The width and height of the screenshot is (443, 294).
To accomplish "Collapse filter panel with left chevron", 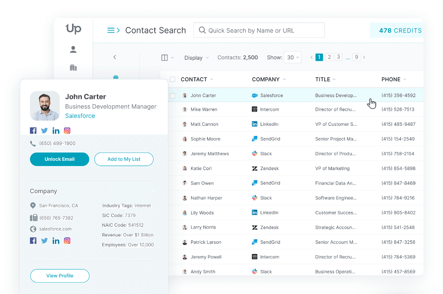I will [x=115, y=57].
